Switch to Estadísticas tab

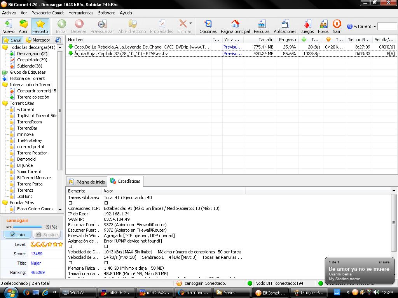point(125,181)
